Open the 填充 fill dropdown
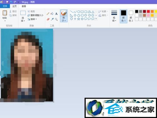This screenshot has height=118, width=157. (103, 15)
